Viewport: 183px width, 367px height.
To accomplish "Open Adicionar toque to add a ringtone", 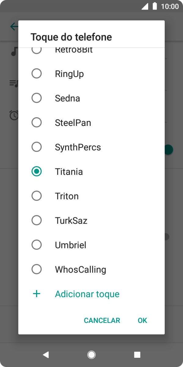I will point(87,293).
